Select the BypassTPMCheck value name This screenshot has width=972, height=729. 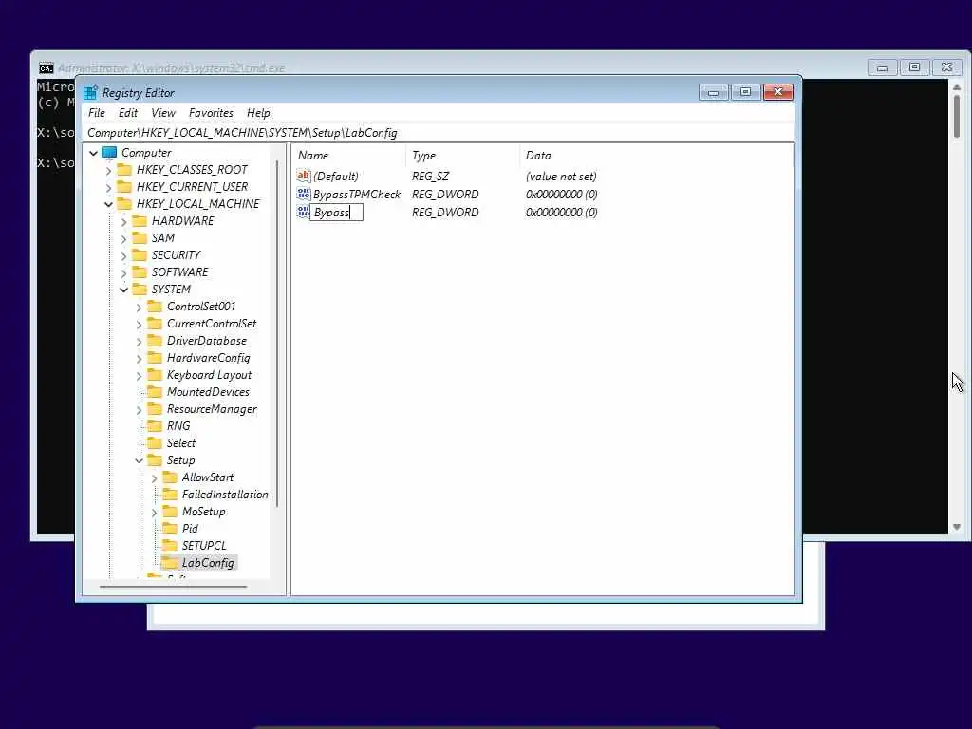coord(357,194)
